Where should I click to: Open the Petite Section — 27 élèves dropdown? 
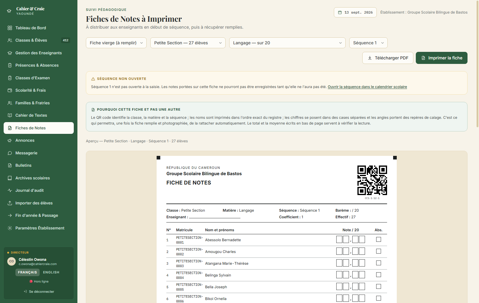click(x=188, y=43)
